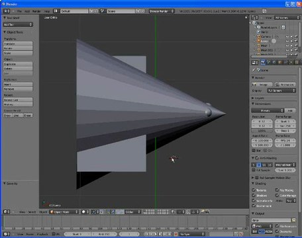Screen dimensions: 302x238
Task: Select RGB color output mode
Action: (262, 231)
